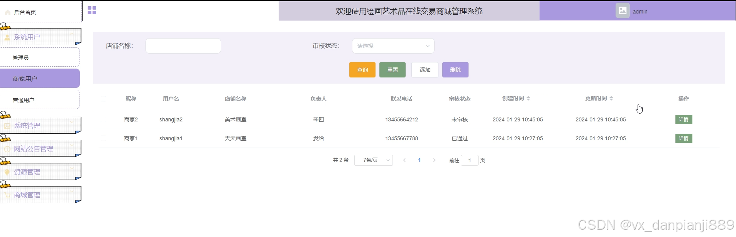Check the row for 商家2
The image size is (736, 237).
103,119
